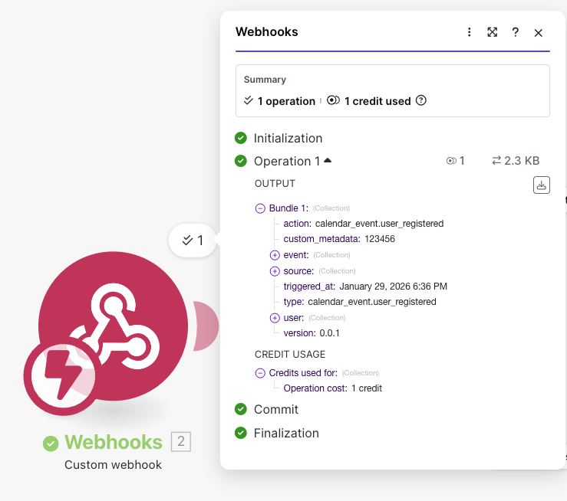Open the three-dot options menu in Webhooks panel

click(x=469, y=32)
